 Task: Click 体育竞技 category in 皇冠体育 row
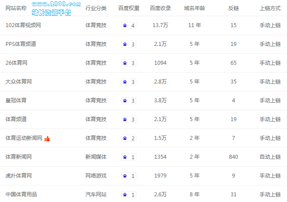point(96,101)
